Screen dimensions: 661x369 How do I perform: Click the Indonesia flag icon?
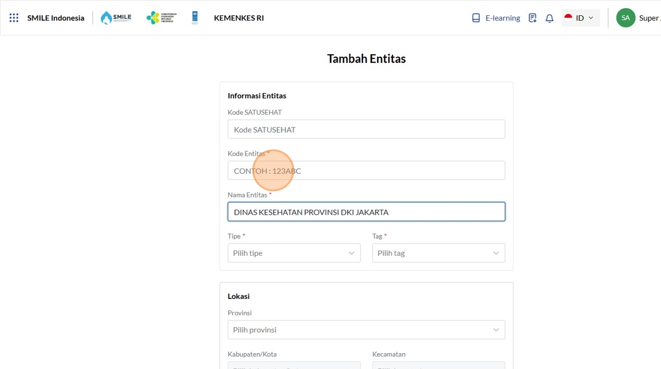pos(568,18)
